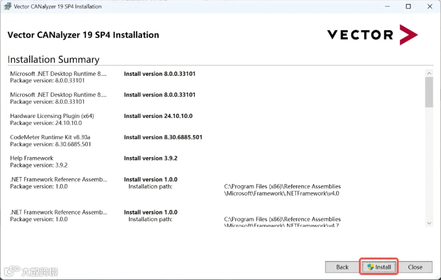441x280 pixels.
Task: Click 'Package version: 24.10.10.0' text
Action: (46, 123)
